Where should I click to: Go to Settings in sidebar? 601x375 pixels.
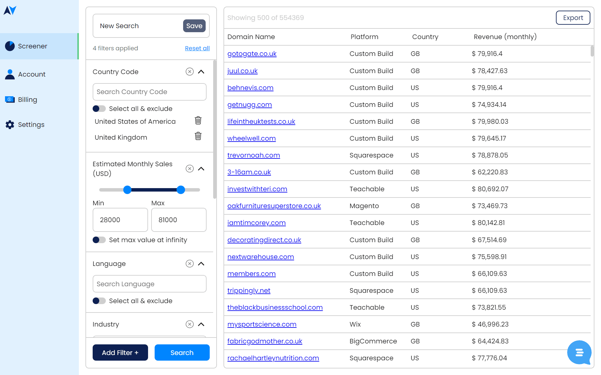point(31,125)
